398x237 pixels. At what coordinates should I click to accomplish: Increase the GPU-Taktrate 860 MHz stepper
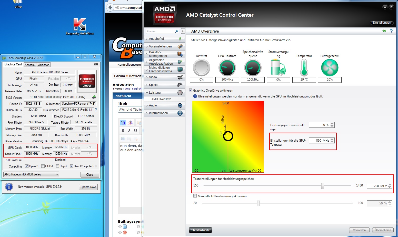332,139
